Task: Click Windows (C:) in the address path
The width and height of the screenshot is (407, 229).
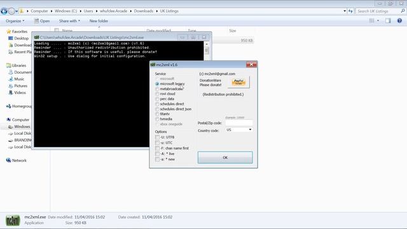Action: tap(66, 11)
